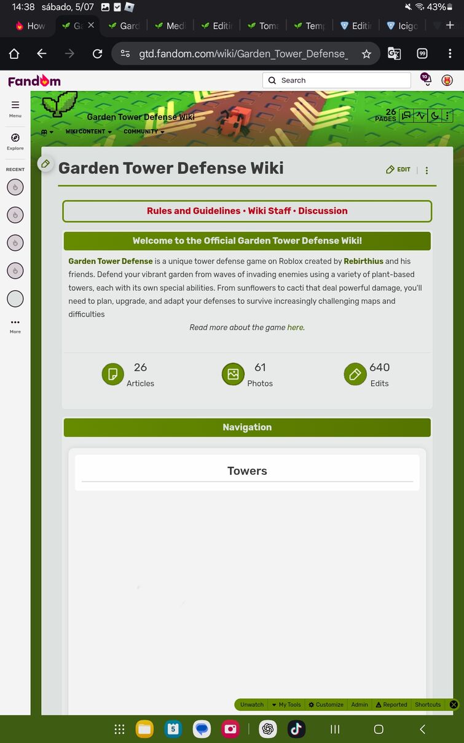464x743 pixels.
Task: Open the sidebar Menu hamburger
Action: tap(15, 105)
